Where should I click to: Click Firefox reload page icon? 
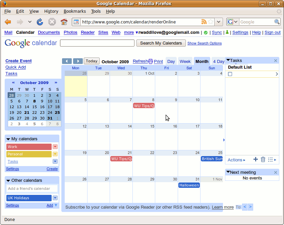pyautogui.click(x=40, y=22)
